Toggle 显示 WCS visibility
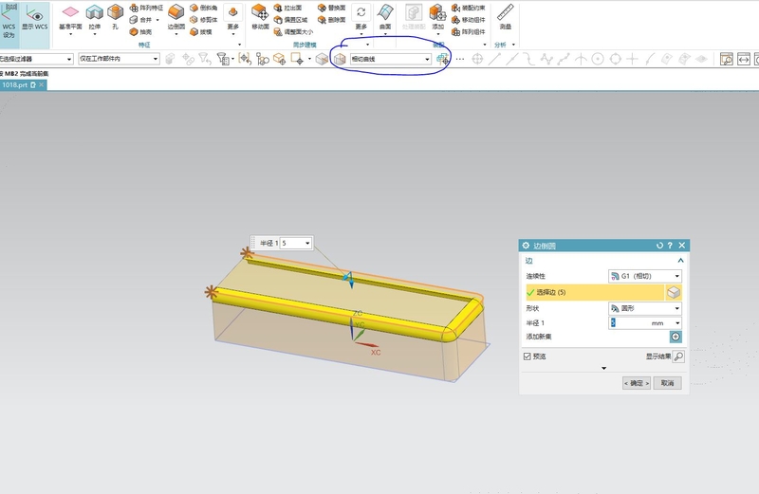759x494 pixels. [x=34, y=16]
